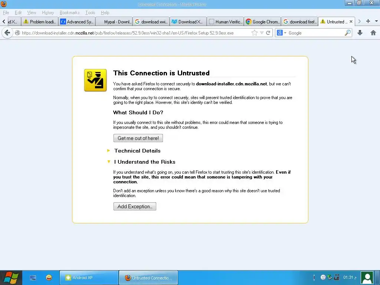This screenshot has height=285, width=380.
Task: Select Untrusted Connection taskbar button
Action: click(x=148, y=278)
